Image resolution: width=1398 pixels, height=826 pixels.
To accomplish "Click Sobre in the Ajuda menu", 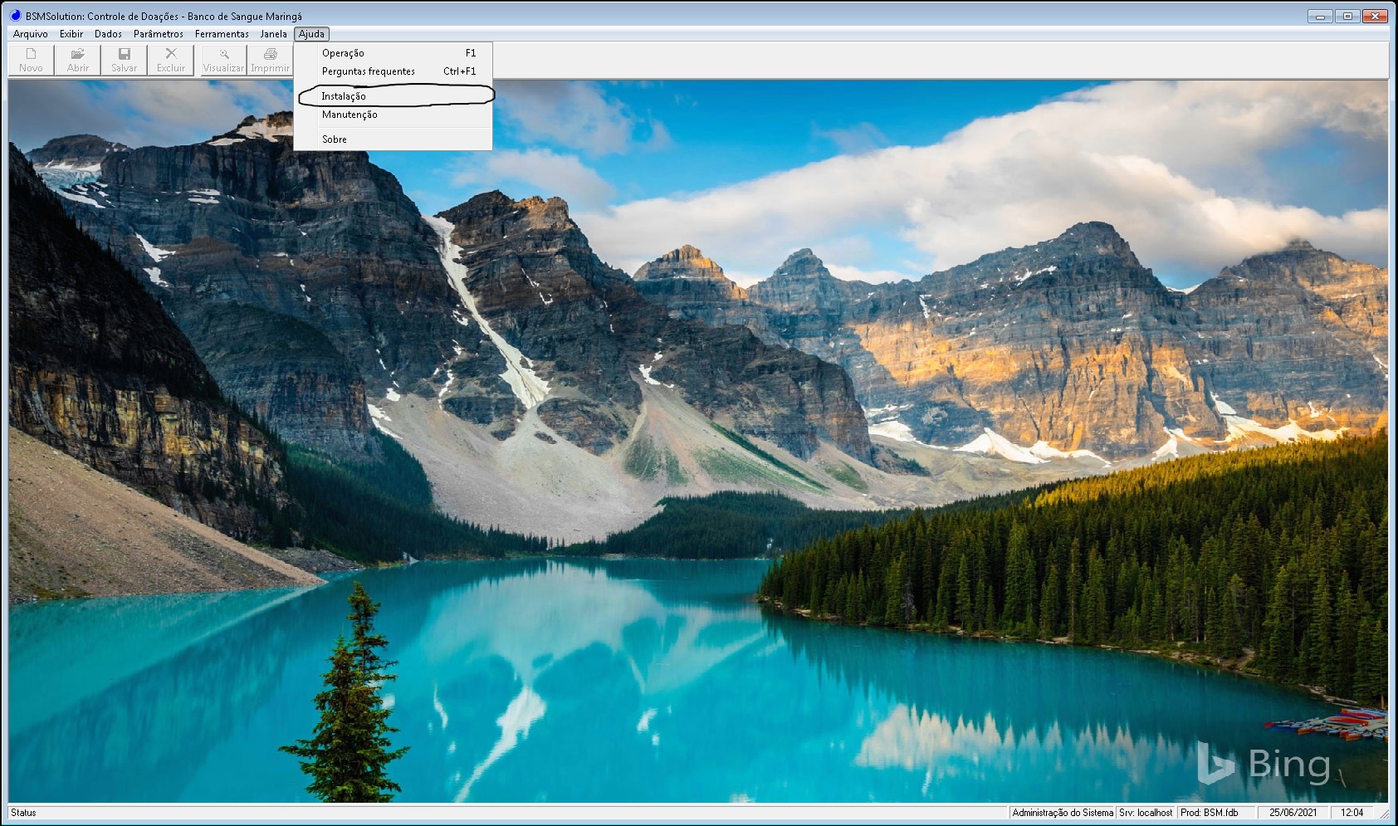I will point(335,139).
